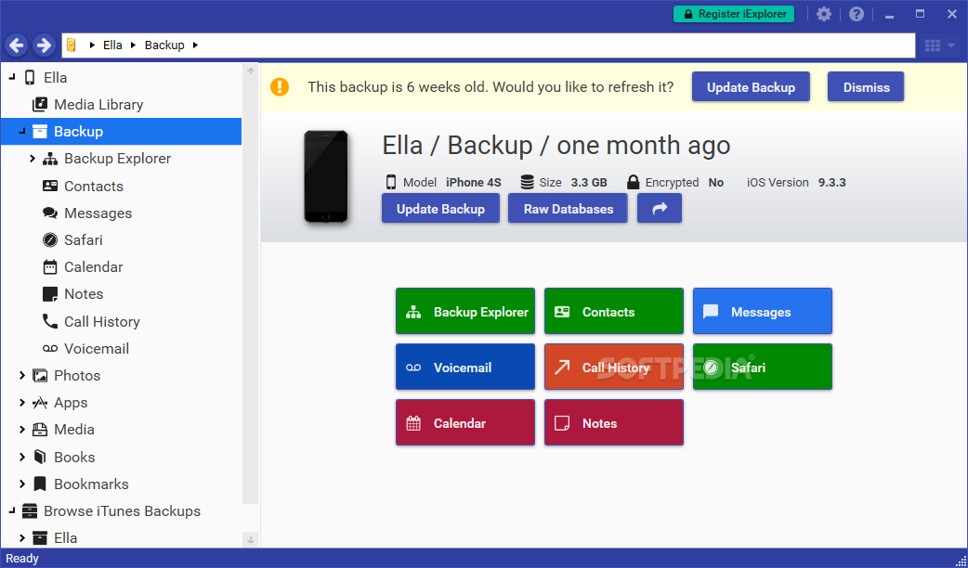
Task: Open the crimson Calendar tile
Action: [x=465, y=422]
